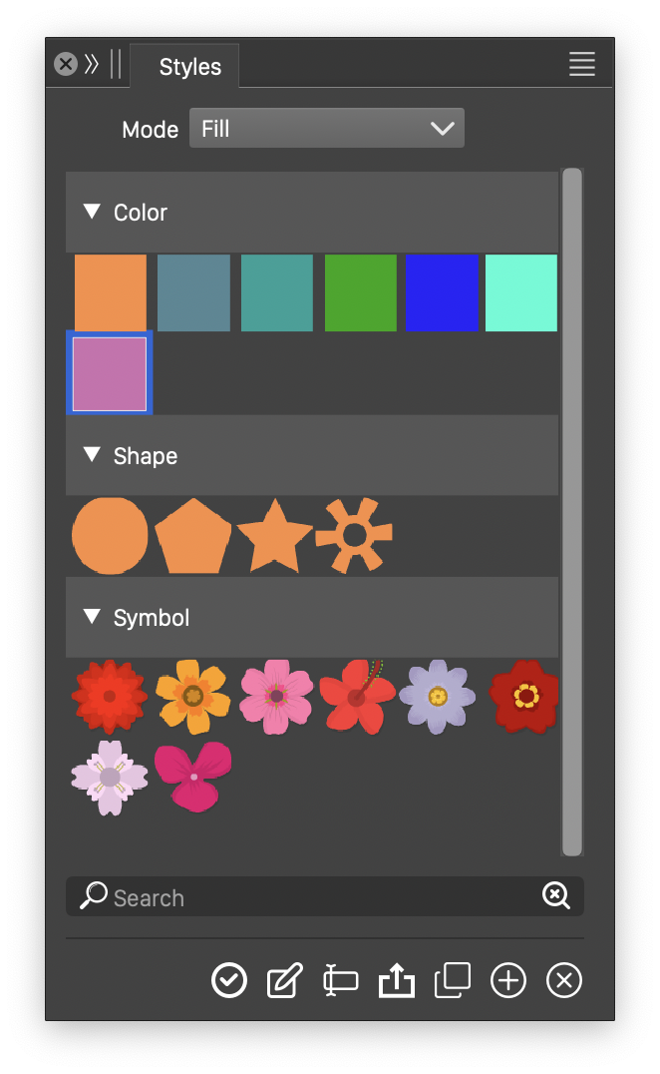This screenshot has width=660, height=1074.
Task: Click in the Search input field
Action: click(x=319, y=897)
